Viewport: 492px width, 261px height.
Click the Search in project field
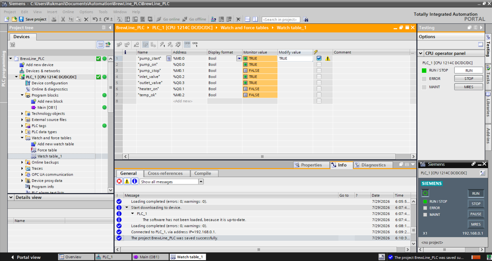pos(281,20)
